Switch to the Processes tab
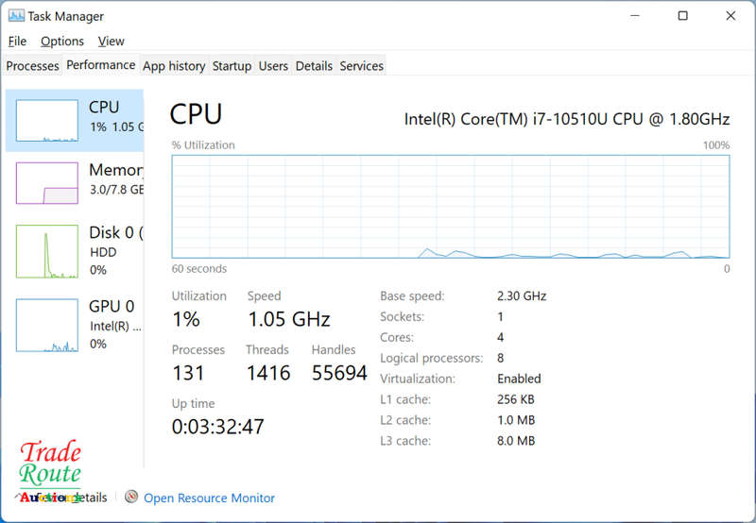 point(32,65)
